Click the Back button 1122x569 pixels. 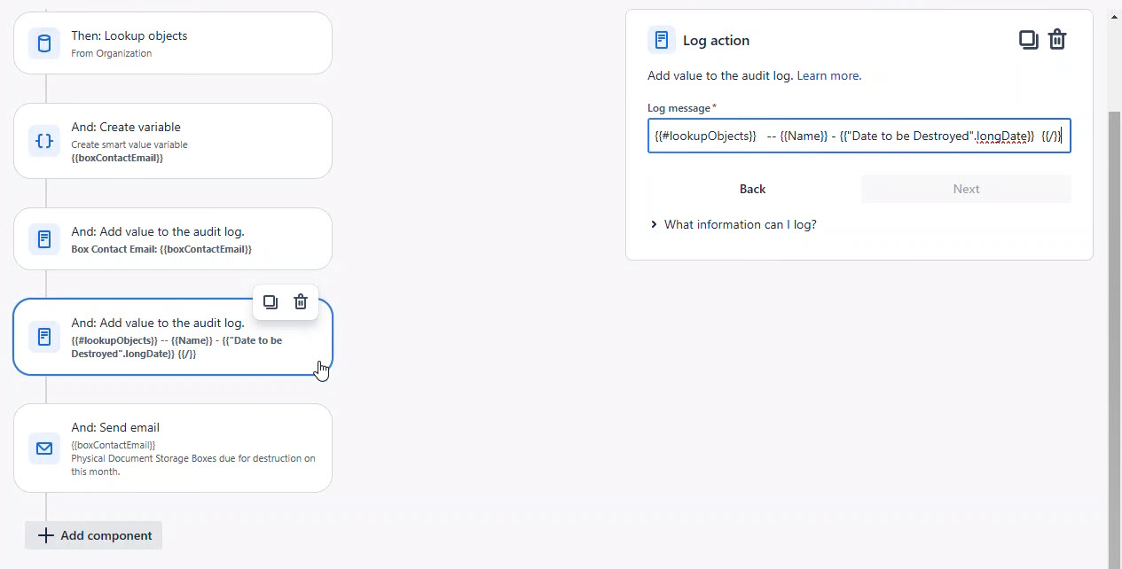(752, 189)
